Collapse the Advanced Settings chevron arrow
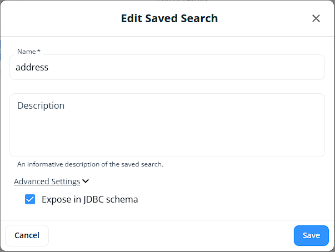 point(86,181)
